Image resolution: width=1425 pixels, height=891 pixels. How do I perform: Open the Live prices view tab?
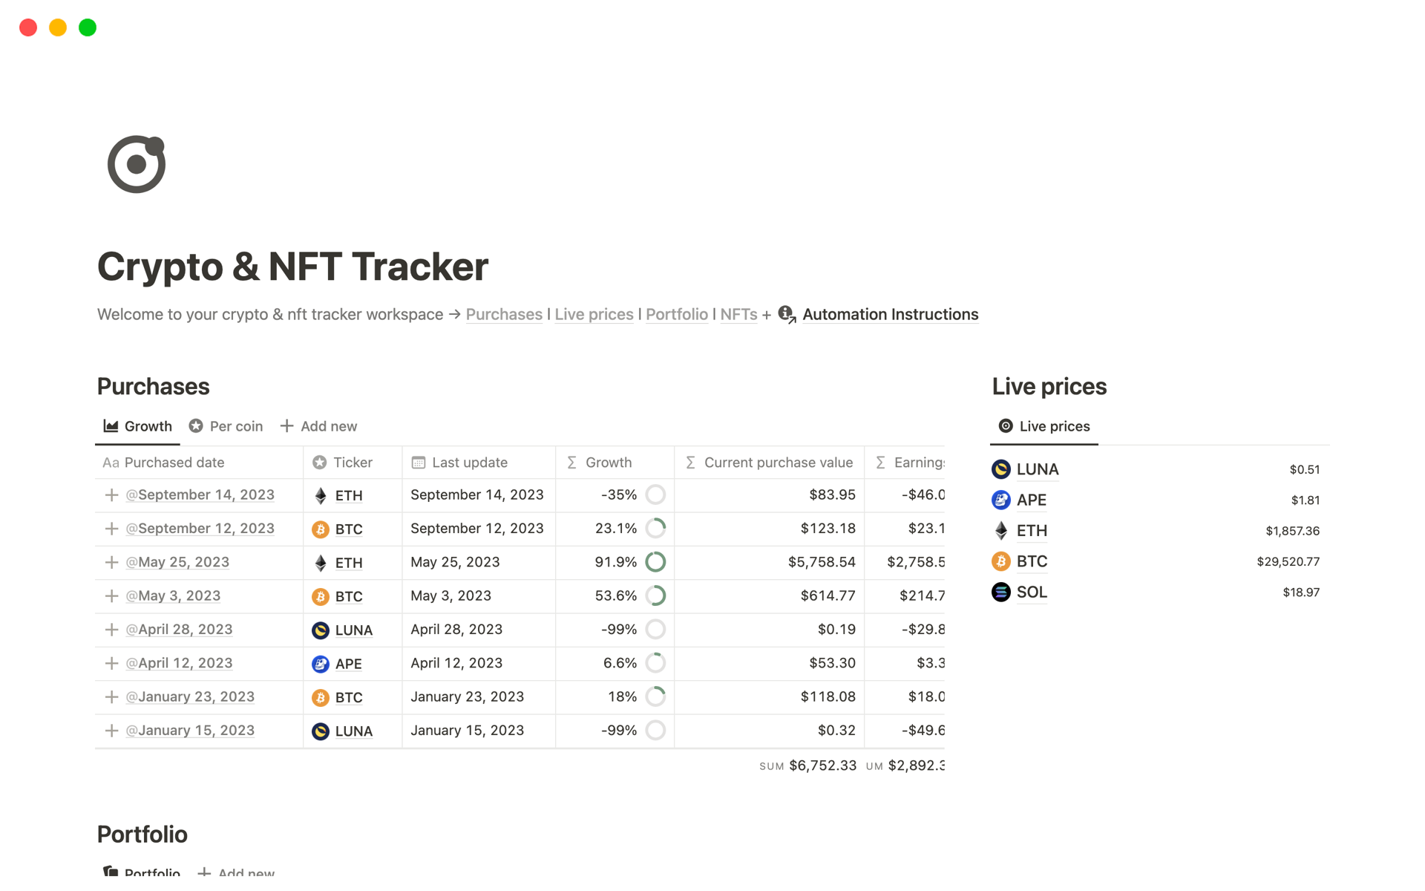1044,426
